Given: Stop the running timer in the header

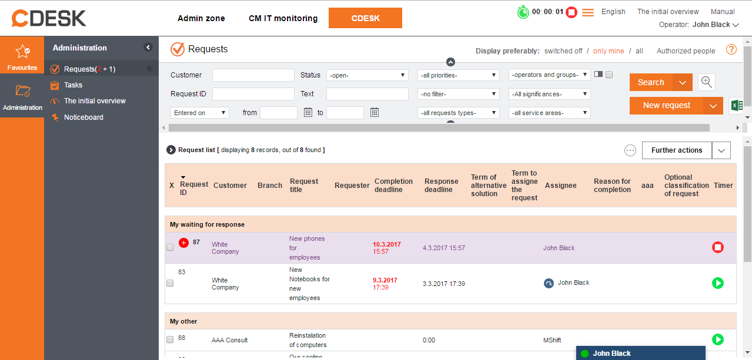Looking at the screenshot, I should pos(571,12).
